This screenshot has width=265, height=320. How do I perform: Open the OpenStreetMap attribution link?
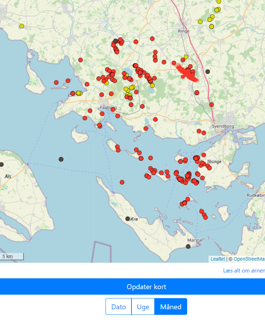pyautogui.click(x=249, y=259)
